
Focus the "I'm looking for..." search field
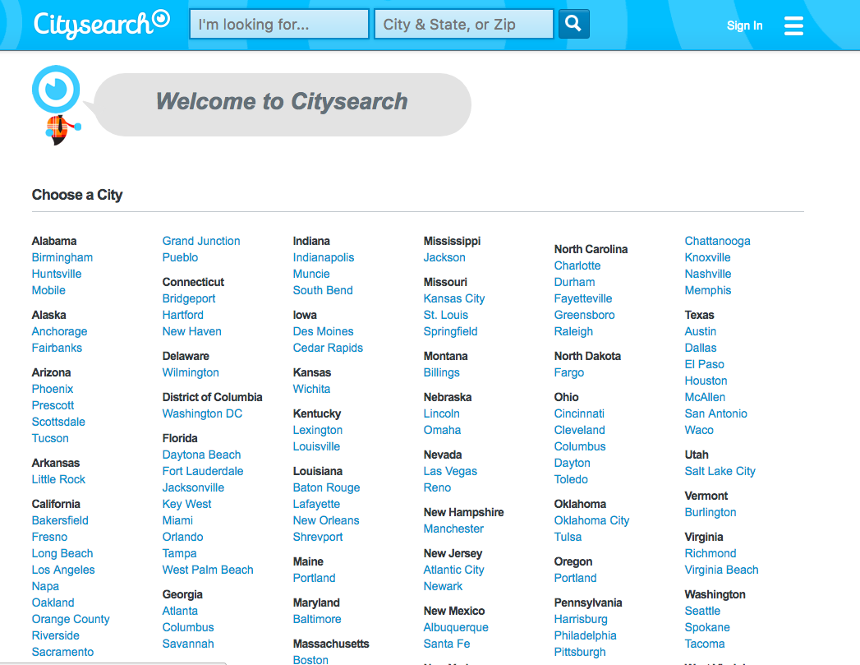coord(279,24)
